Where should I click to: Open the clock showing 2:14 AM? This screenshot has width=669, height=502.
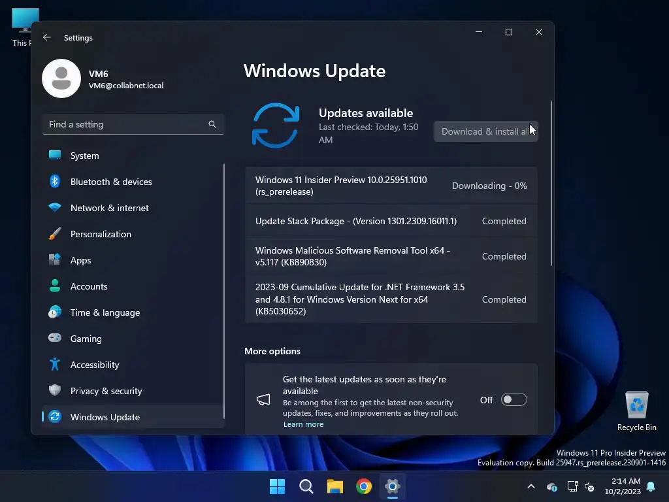pyautogui.click(x=623, y=486)
